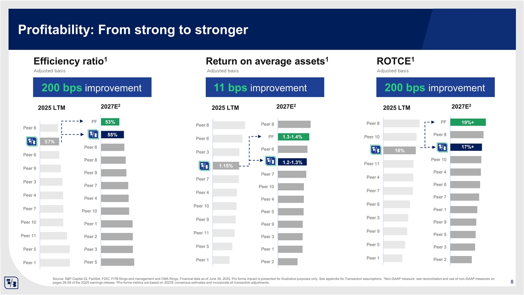Click the 11 bps improvement banner
Image resolution: width=524 pixels, height=295 pixels.
[265, 88]
